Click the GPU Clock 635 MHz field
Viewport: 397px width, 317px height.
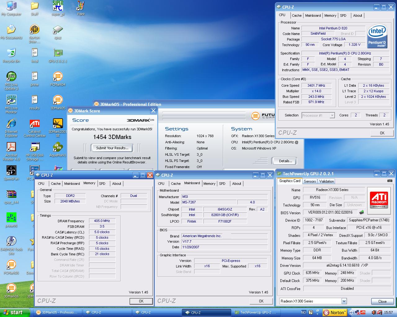pos(312,273)
